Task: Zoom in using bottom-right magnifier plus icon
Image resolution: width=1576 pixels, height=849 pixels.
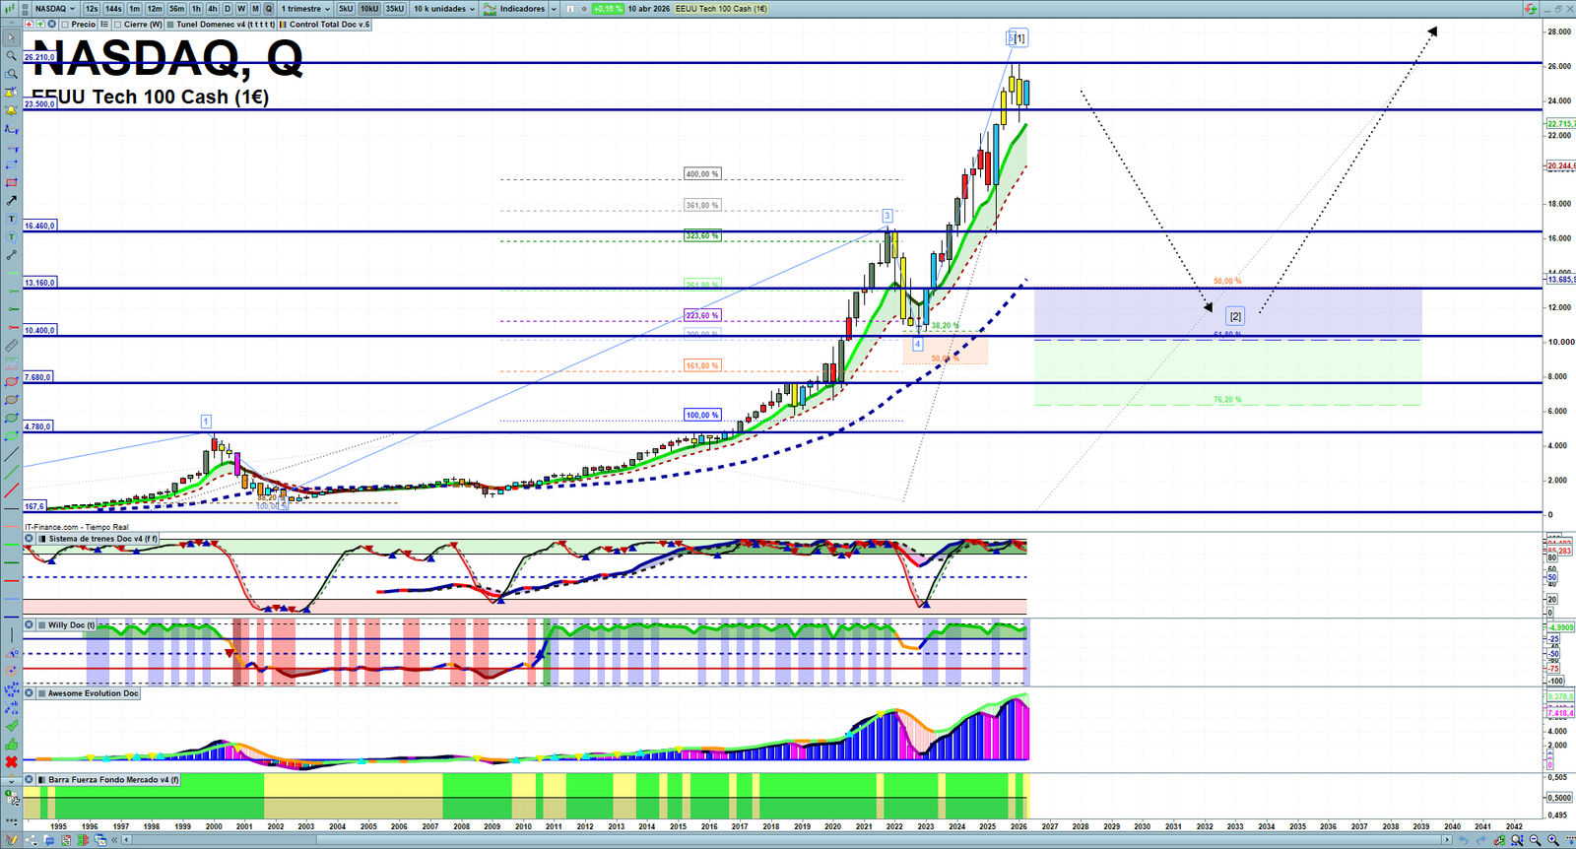Action: coord(1553,840)
